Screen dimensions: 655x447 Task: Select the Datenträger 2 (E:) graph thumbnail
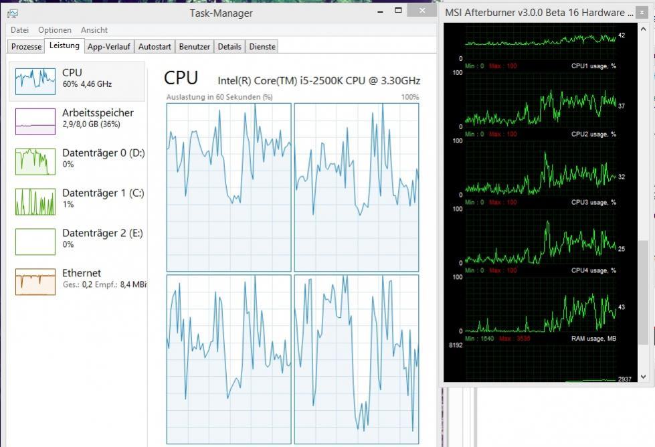[x=35, y=242]
